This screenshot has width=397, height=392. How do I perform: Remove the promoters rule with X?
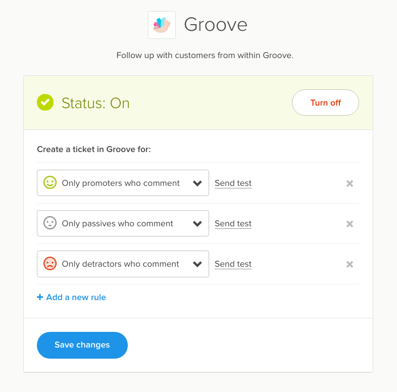point(350,183)
